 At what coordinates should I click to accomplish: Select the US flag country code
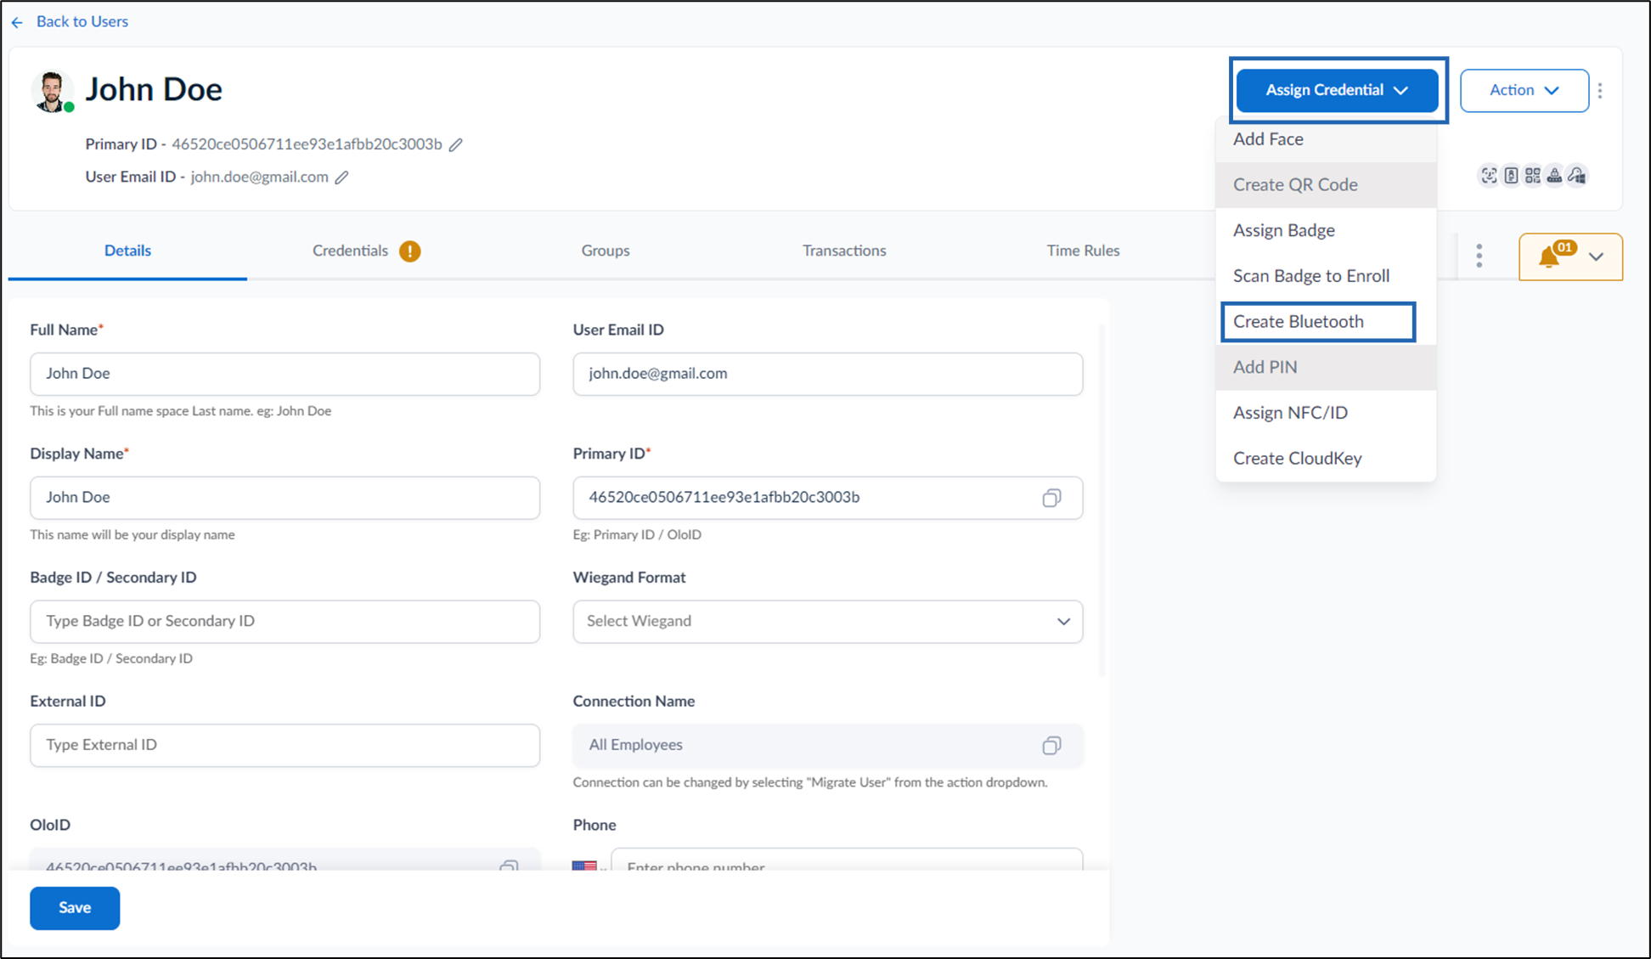584,866
